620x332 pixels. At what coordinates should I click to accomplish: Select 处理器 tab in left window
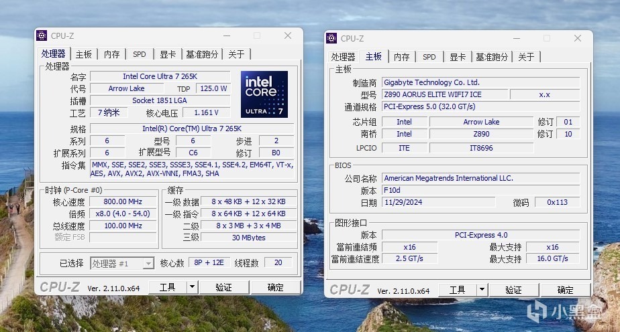[54, 54]
